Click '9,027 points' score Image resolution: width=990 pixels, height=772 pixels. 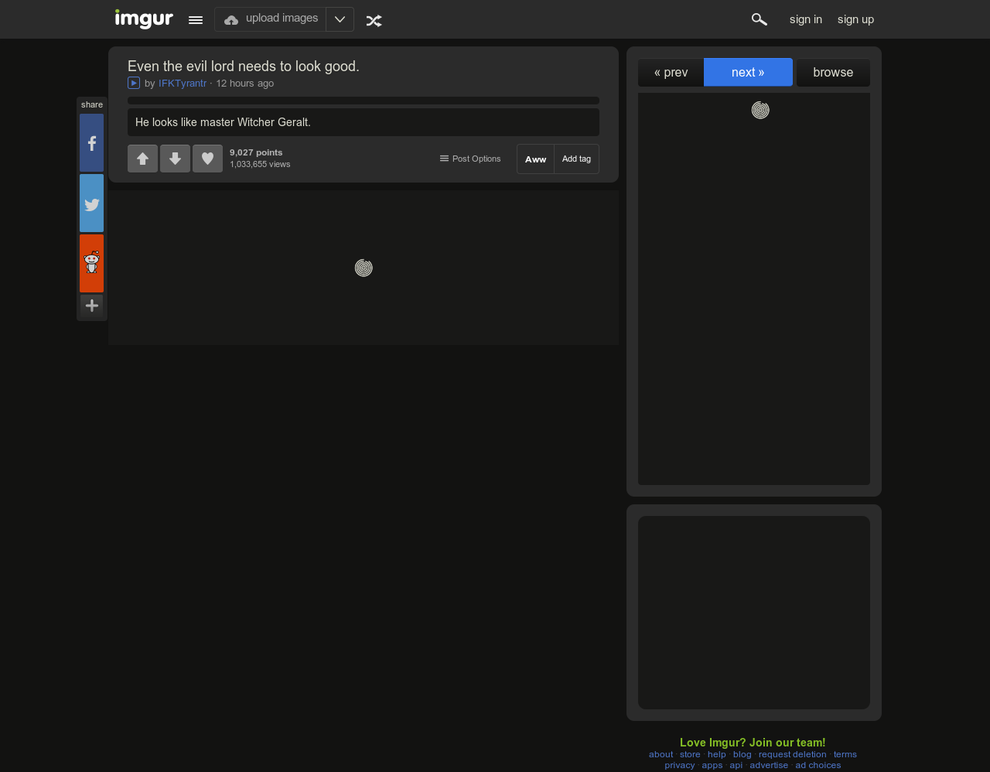(x=256, y=152)
